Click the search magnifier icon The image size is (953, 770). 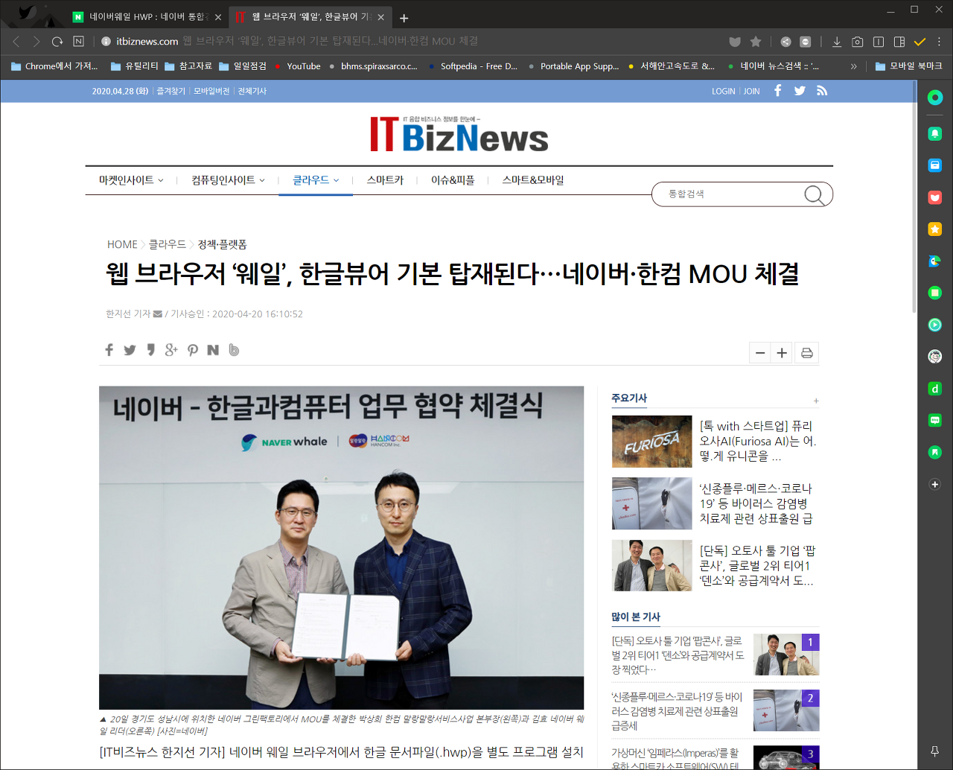(x=814, y=195)
